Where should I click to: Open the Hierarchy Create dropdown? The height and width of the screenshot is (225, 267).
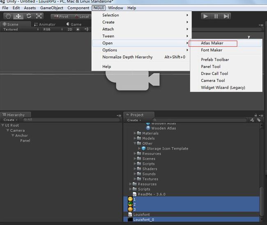[10, 120]
